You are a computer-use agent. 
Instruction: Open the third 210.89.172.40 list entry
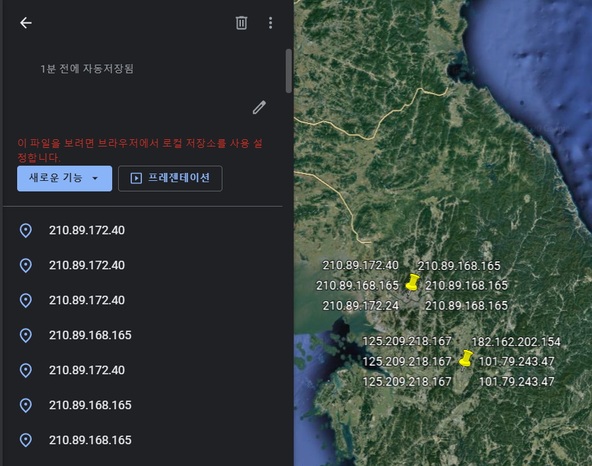tap(143, 300)
